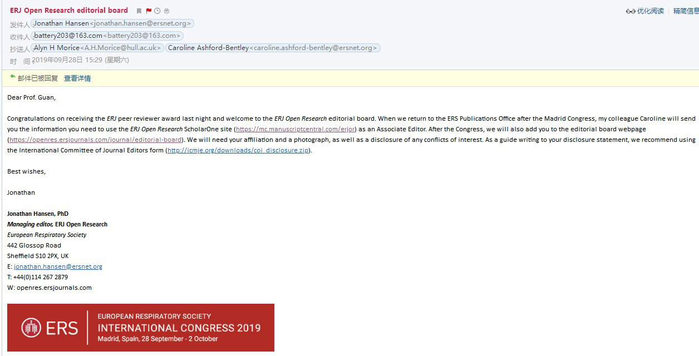Click CC contact Alyn H Morice
The height and width of the screenshot is (356, 699).
[97, 48]
